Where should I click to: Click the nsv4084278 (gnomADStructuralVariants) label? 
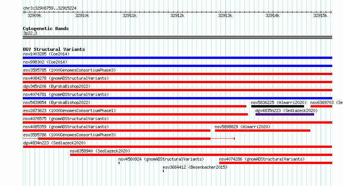coord(66,78)
